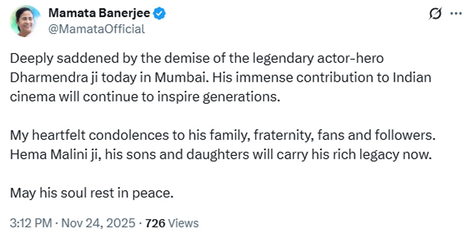Click the name 'Hema Malini ji'
This screenshot has width=472, height=236.
48,155
